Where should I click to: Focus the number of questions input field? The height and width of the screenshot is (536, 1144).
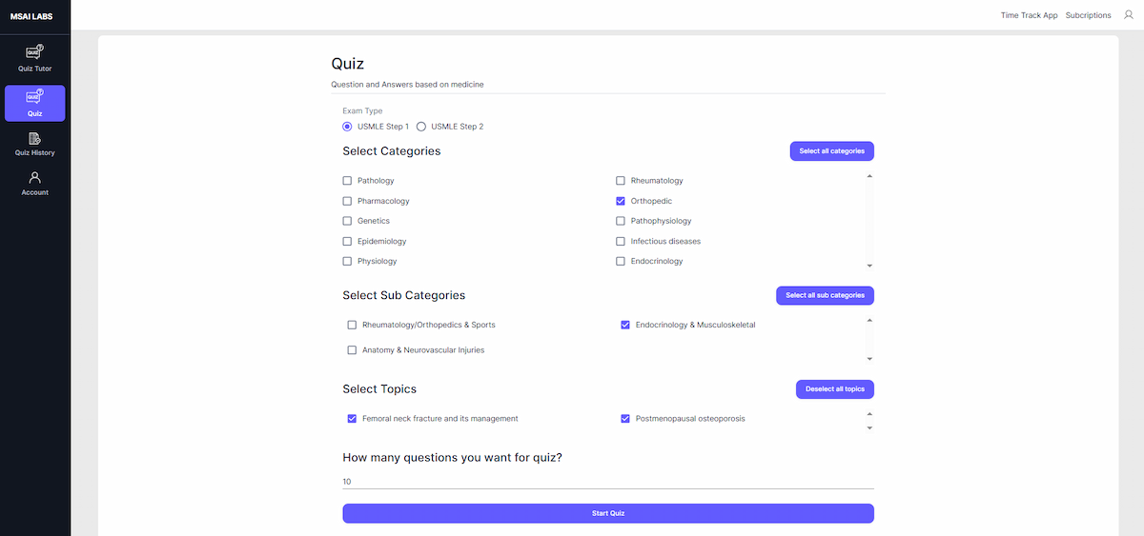point(607,482)
